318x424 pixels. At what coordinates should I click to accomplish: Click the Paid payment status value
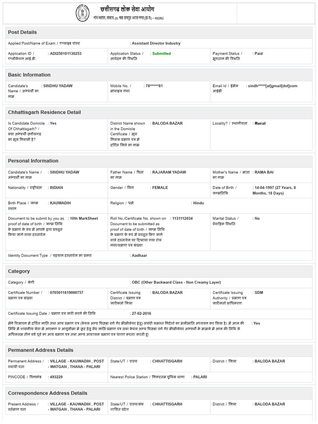tap(258, 53)
